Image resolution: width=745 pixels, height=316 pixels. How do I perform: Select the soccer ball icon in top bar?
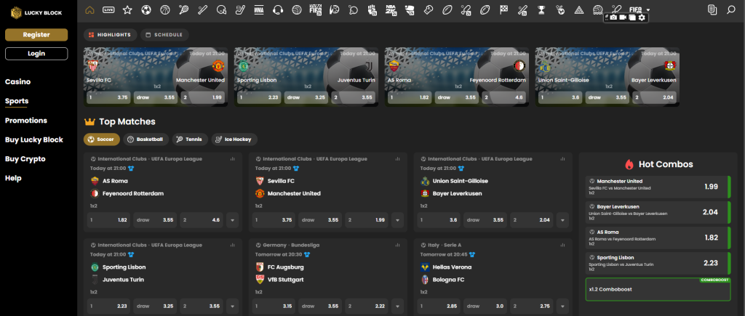[x=146, y=9]
